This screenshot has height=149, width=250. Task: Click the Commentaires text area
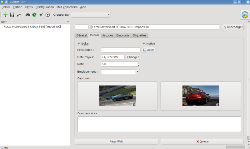159,124
